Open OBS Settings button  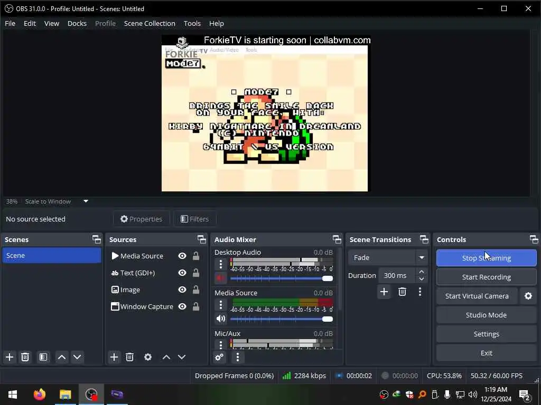click(487, 334)
